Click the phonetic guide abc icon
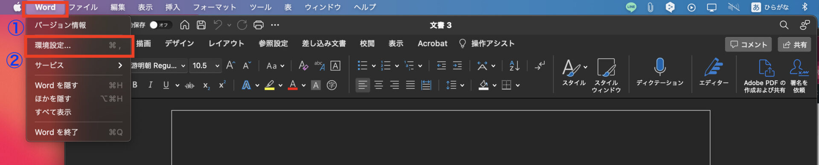The image size is (819, 165). pyautogui.click(x=319, y=65)
